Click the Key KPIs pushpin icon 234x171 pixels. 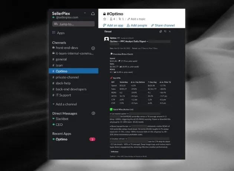[111, 78]
